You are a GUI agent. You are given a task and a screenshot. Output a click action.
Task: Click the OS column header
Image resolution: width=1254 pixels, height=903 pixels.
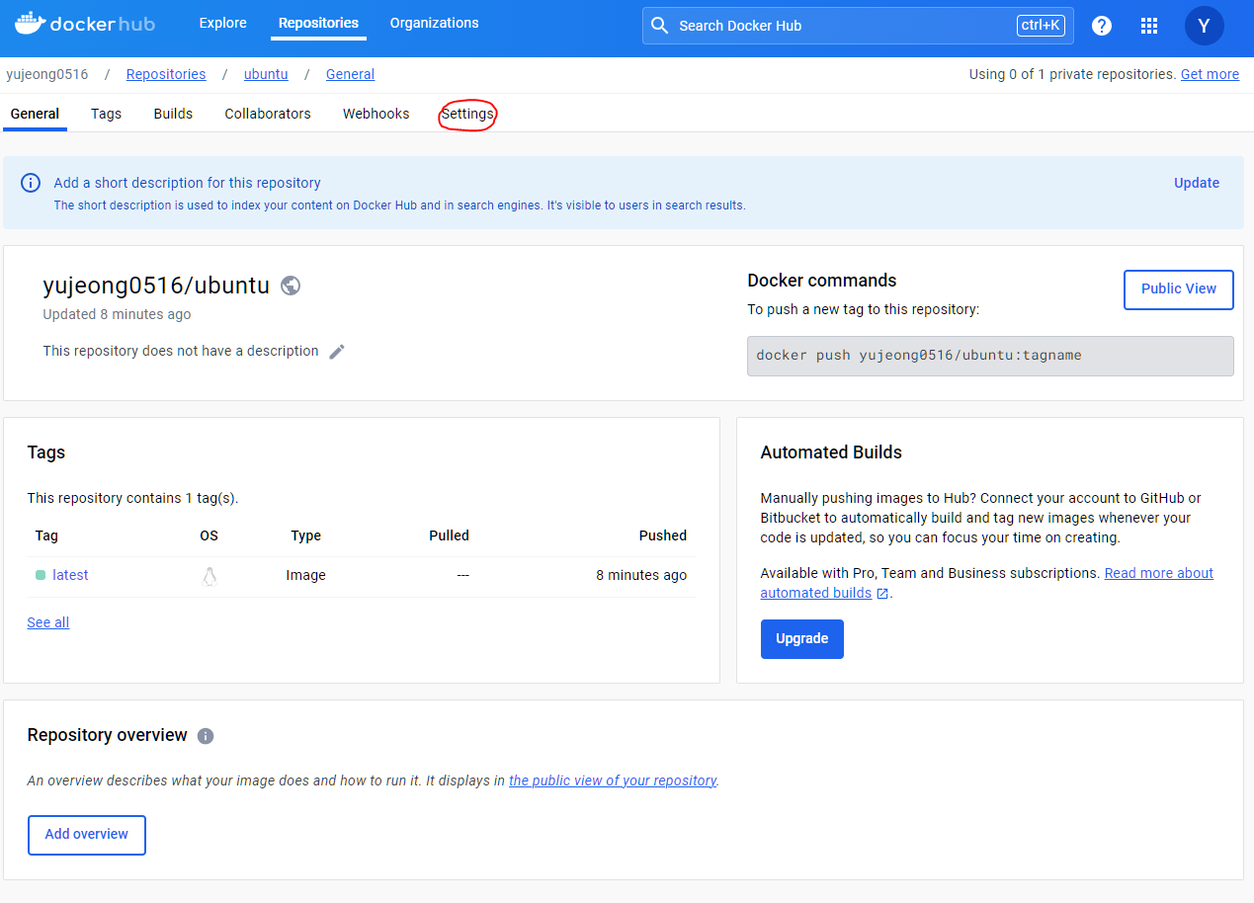[209, 535]
